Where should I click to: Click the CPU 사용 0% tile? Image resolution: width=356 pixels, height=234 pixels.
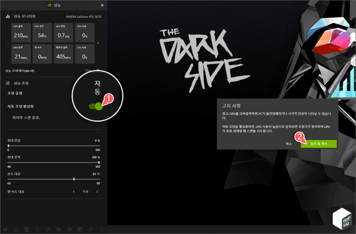tap(85, 54)
